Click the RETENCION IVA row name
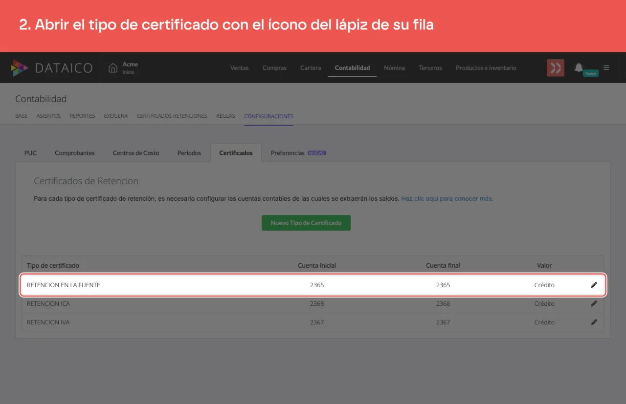 click(x=48, y=322)
